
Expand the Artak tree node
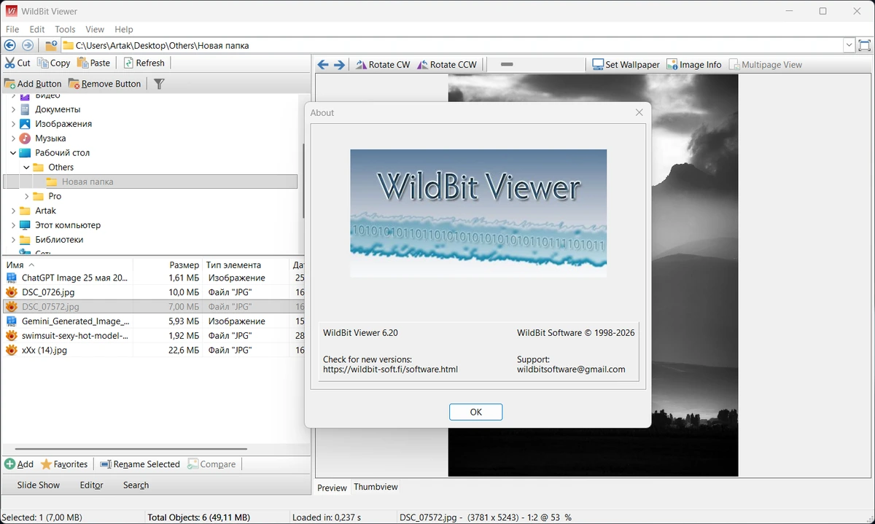[x=13, y=211]
